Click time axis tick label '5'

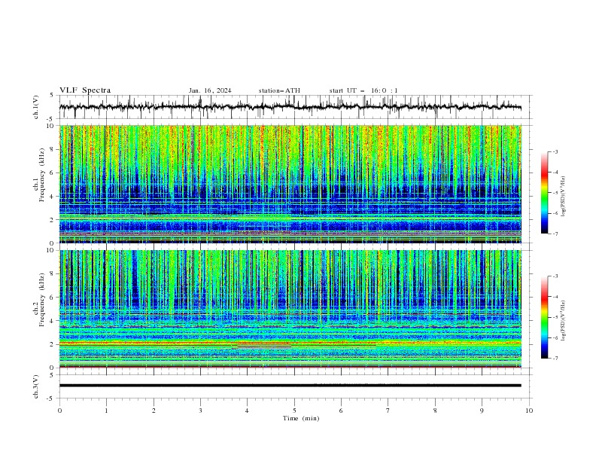[294, 411]
